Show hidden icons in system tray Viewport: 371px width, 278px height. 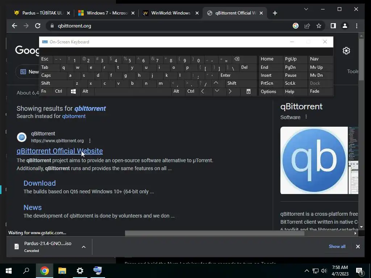coord(307,271)
